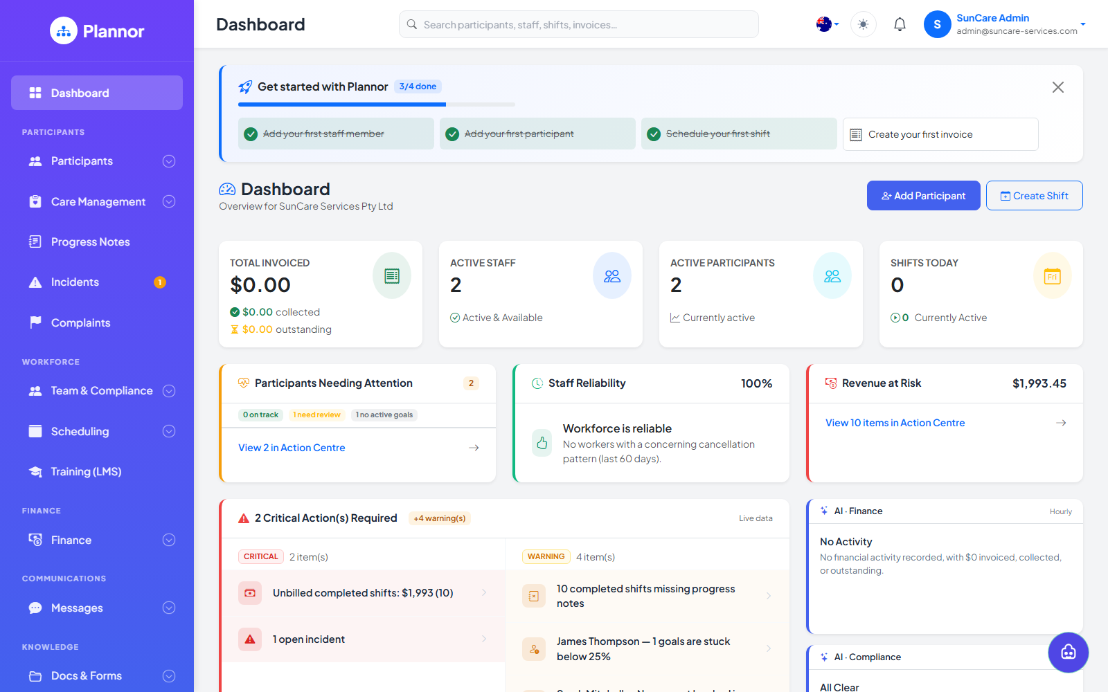
Task: Open 'View 10 items in Action Centre' link
Action: pos(895,423)
